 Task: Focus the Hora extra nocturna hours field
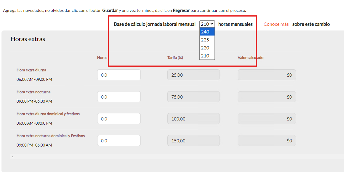(119, 97)
